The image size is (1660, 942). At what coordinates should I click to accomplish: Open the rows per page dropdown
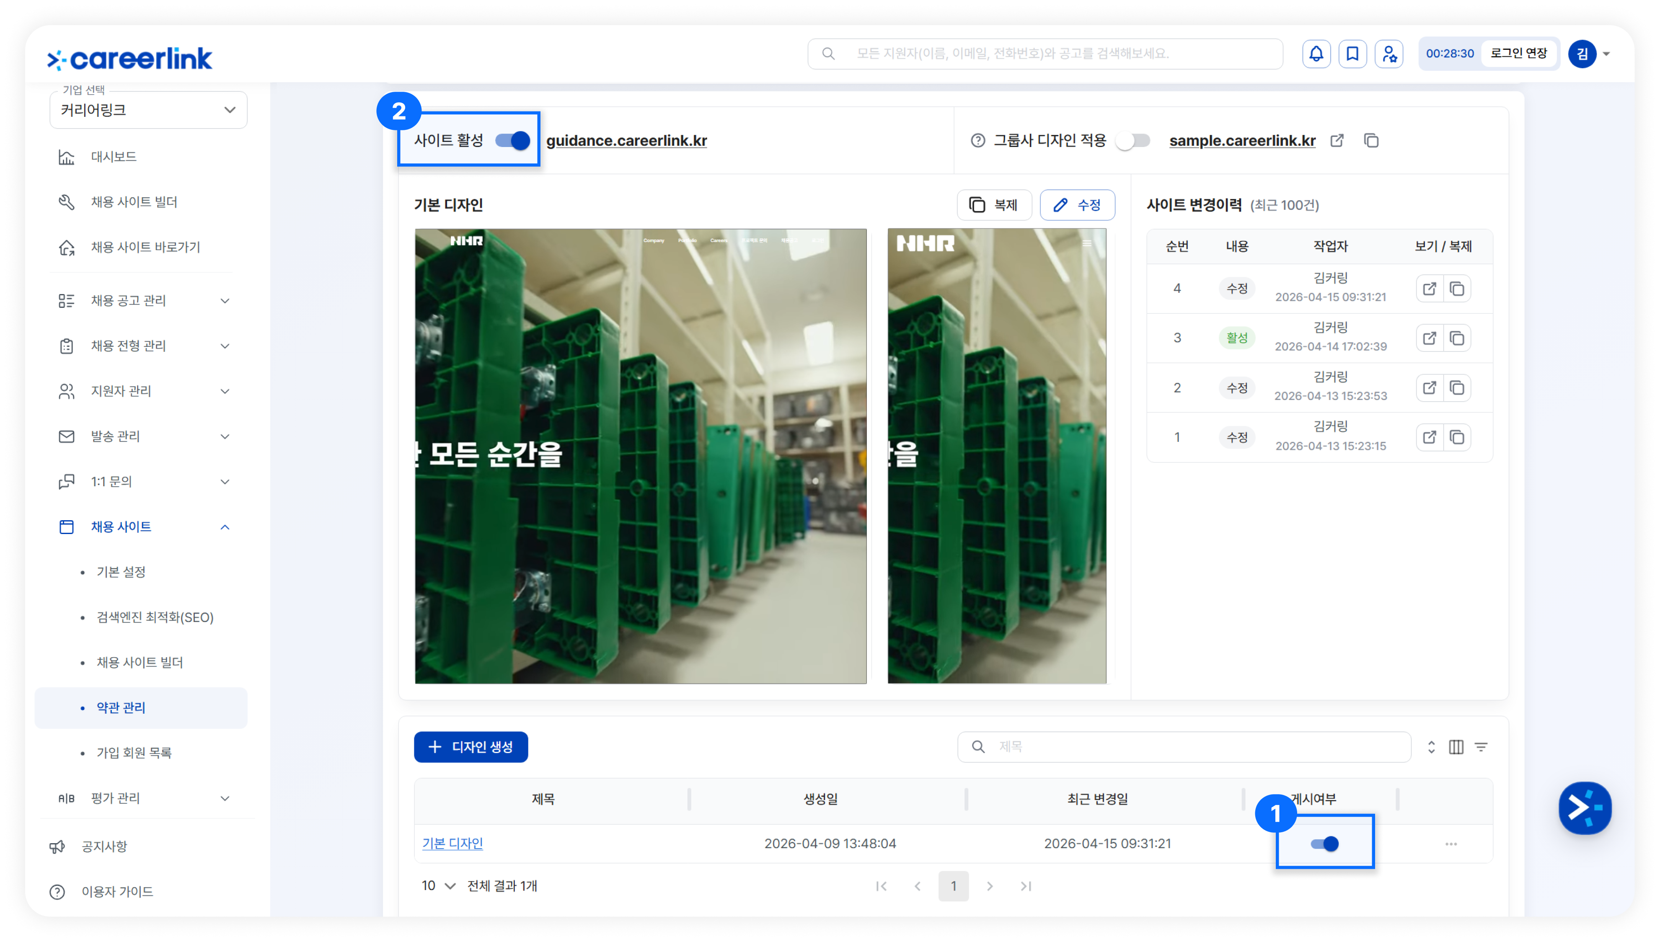click(x=438, y=886)
